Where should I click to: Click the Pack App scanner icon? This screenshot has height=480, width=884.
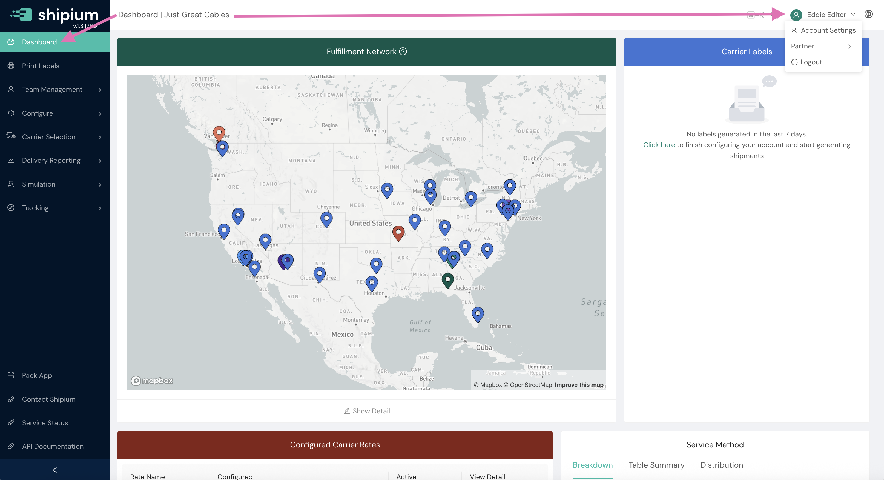click(x=11, y=375)
